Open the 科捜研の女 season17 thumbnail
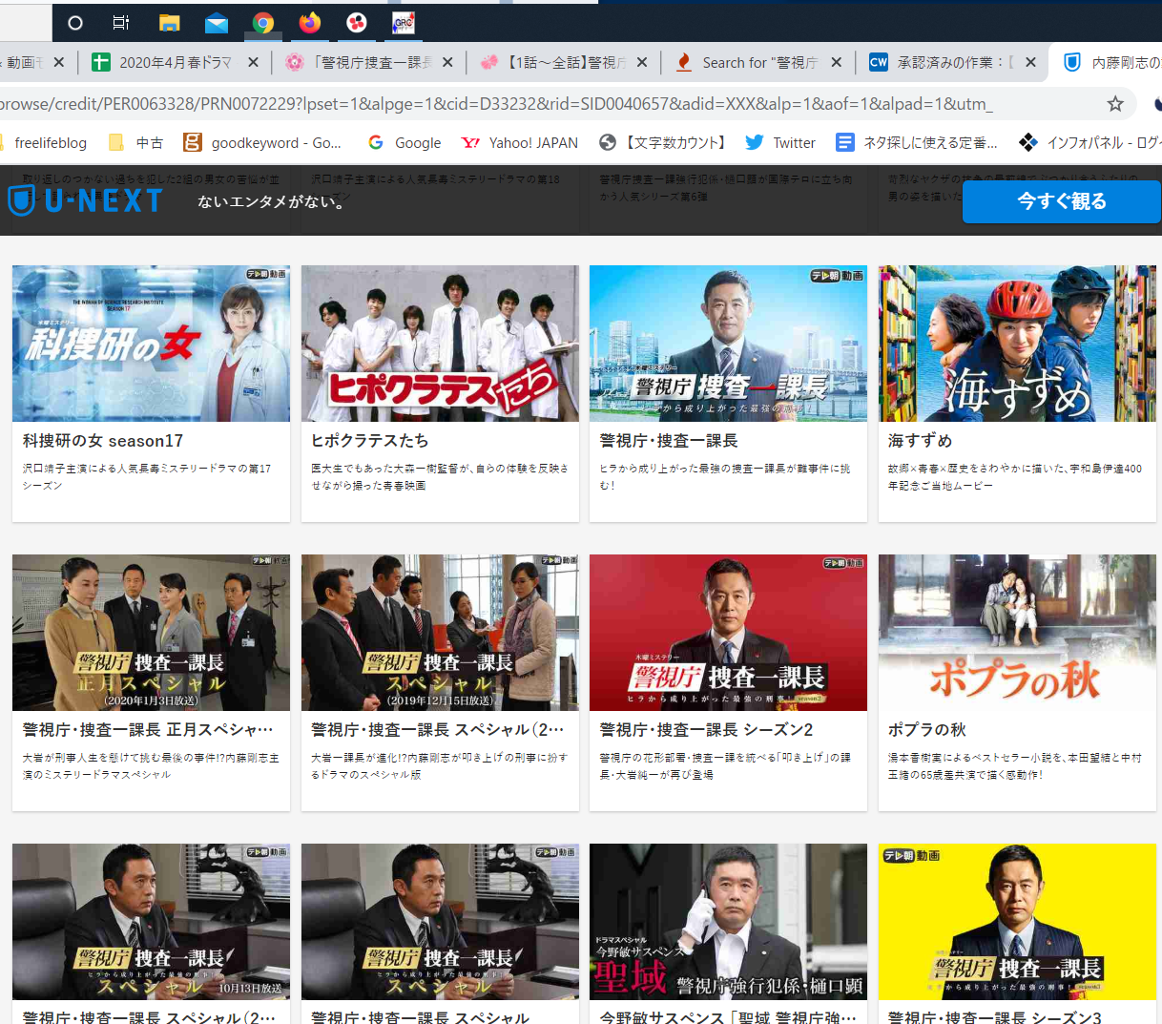Image resolution: width=1162 pixels, height=1024 pixels. point(151,344)
